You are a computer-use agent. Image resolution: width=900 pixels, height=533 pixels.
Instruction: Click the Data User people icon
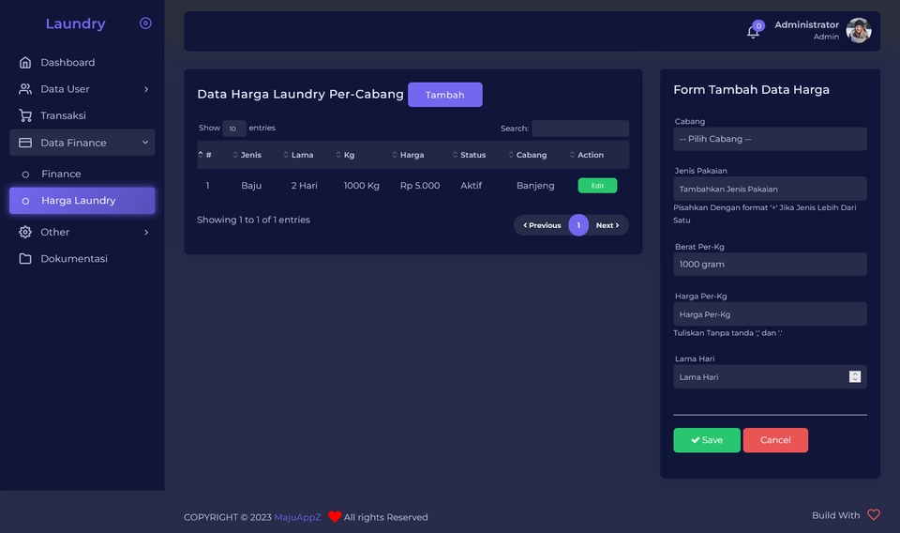[x=25, y=89]
